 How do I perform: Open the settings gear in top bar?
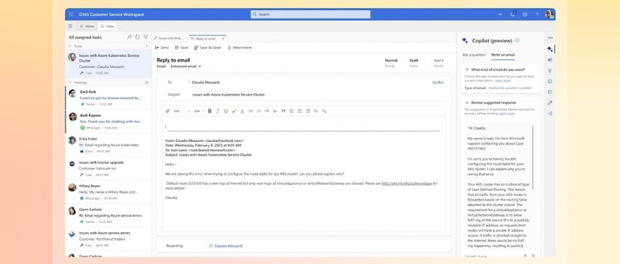[x=525, y=15]
